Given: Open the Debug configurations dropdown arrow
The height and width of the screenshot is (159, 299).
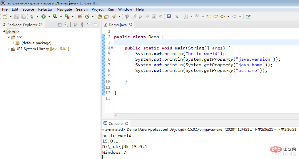Looking at the screenshot, I should (37, 16).
